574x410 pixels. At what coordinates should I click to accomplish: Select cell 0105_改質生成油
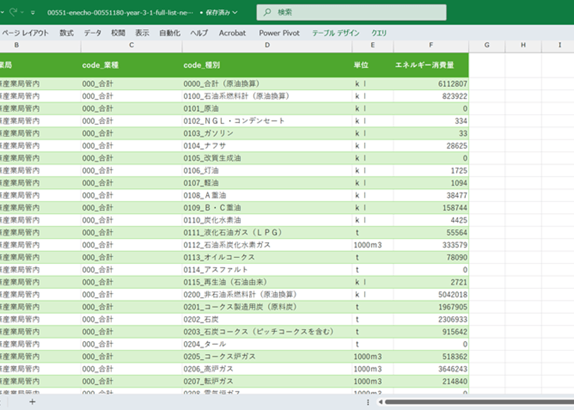[x=267, y=158]
